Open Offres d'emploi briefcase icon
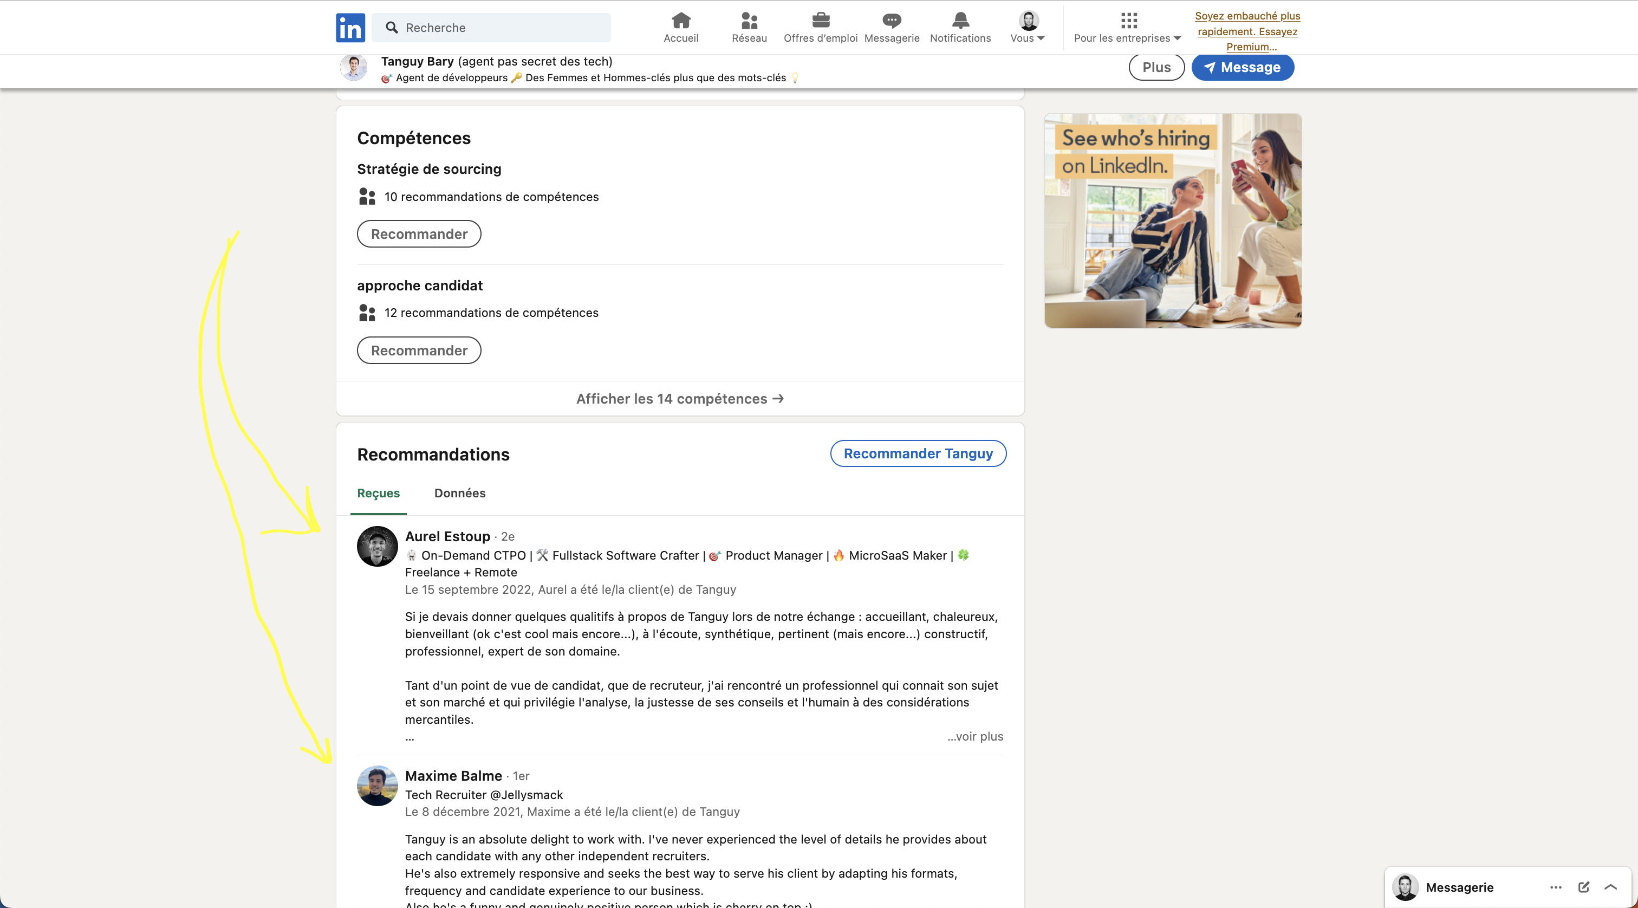1638x908 pixels. tap(821, 21)
